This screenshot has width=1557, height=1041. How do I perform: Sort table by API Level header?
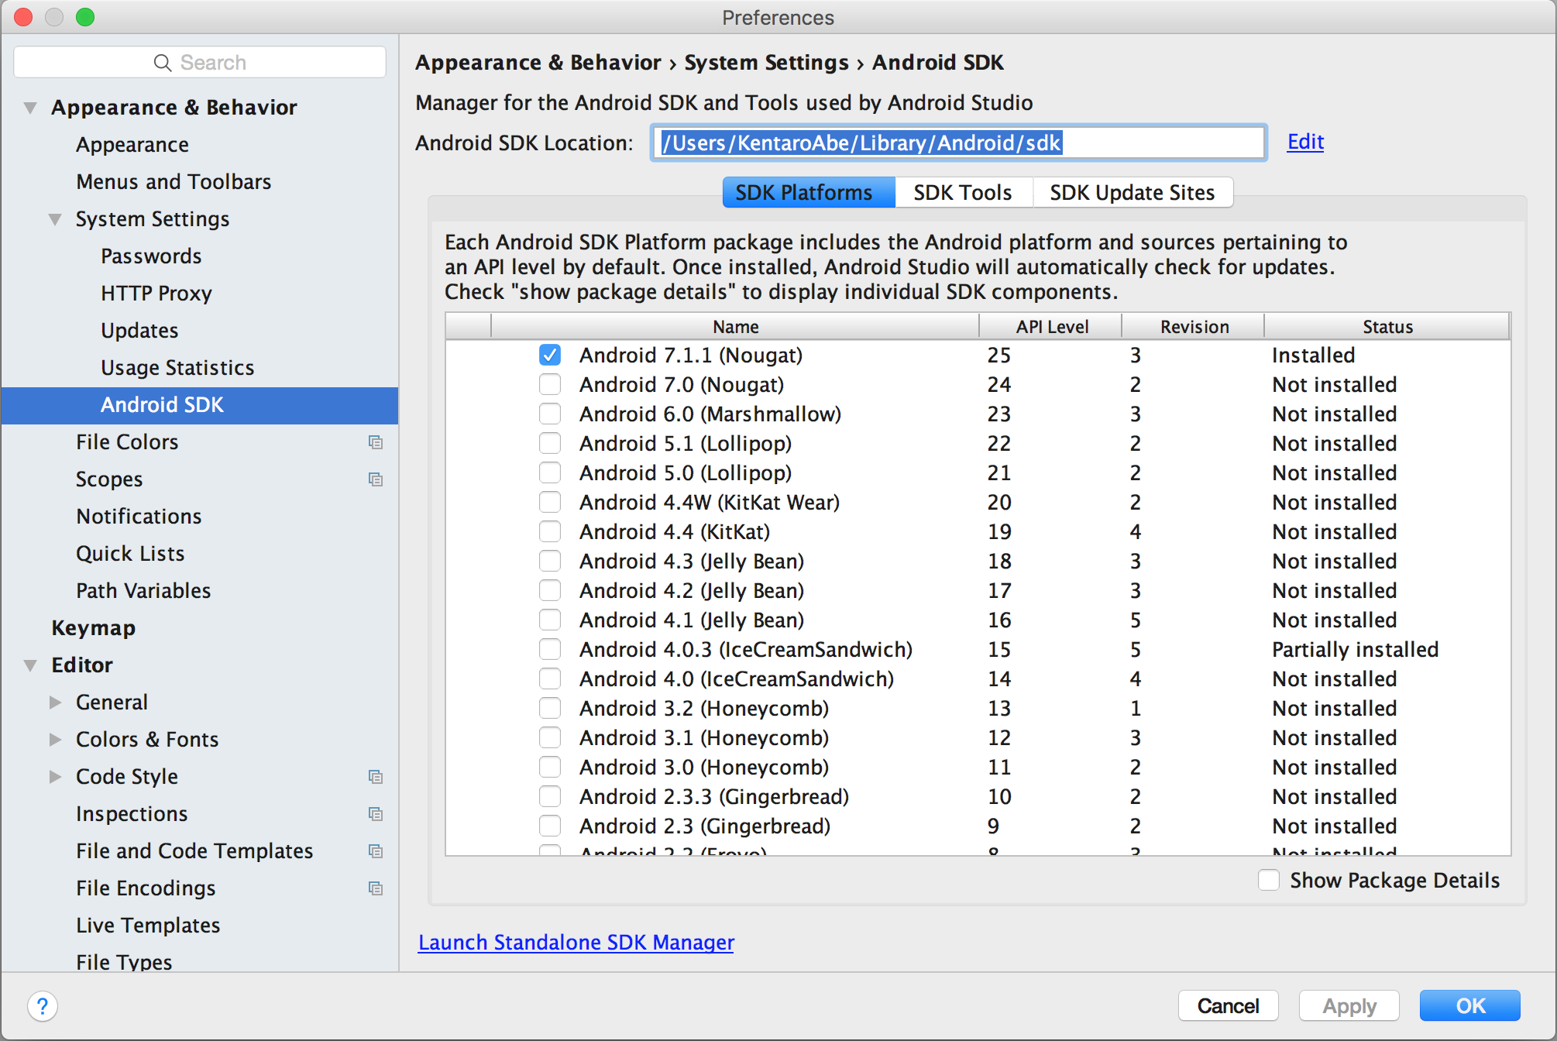1051,327
